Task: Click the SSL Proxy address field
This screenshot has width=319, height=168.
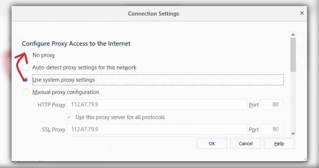Action: (x=157, y=129)
